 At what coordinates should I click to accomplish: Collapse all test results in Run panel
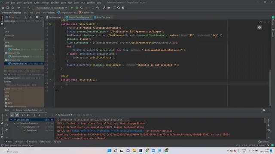click(x=39, y=115)
